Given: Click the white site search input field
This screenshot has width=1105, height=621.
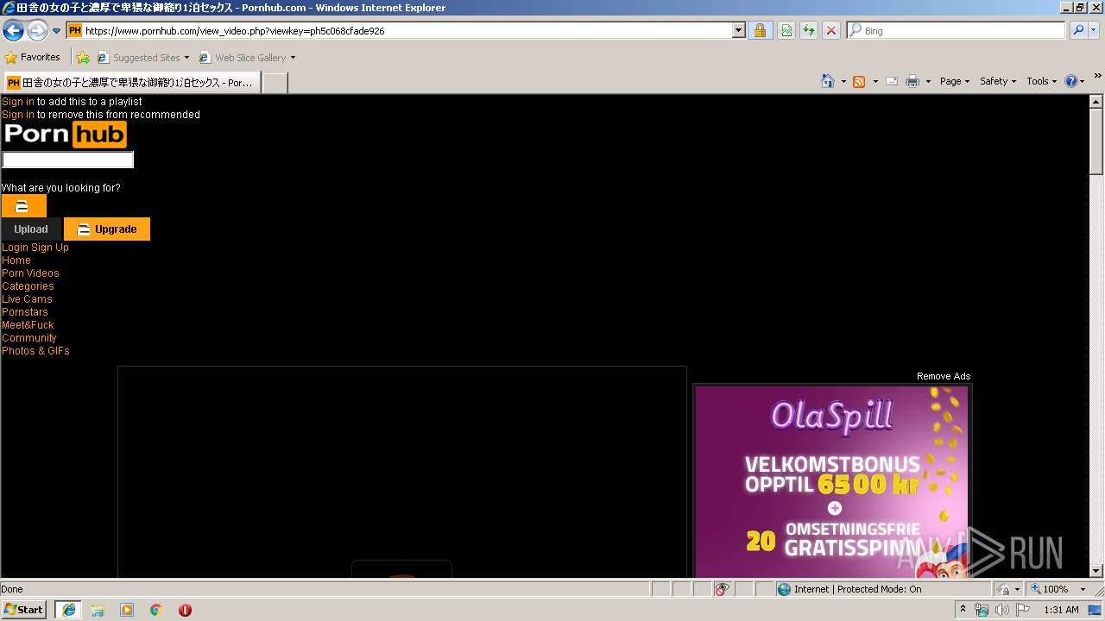Looking at the screenshot, I should coord(68,160).
